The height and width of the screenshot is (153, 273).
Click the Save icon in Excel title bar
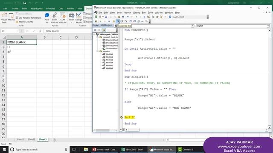pyautogui.click(x=25, y=3)
